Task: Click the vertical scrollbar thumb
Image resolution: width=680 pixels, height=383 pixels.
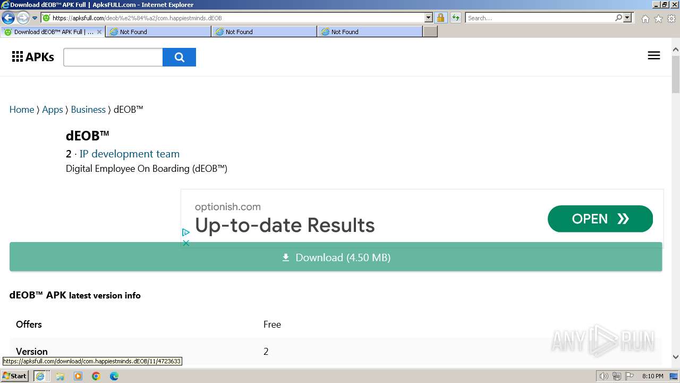Action: pyautogui.click(x=676, y=74)
